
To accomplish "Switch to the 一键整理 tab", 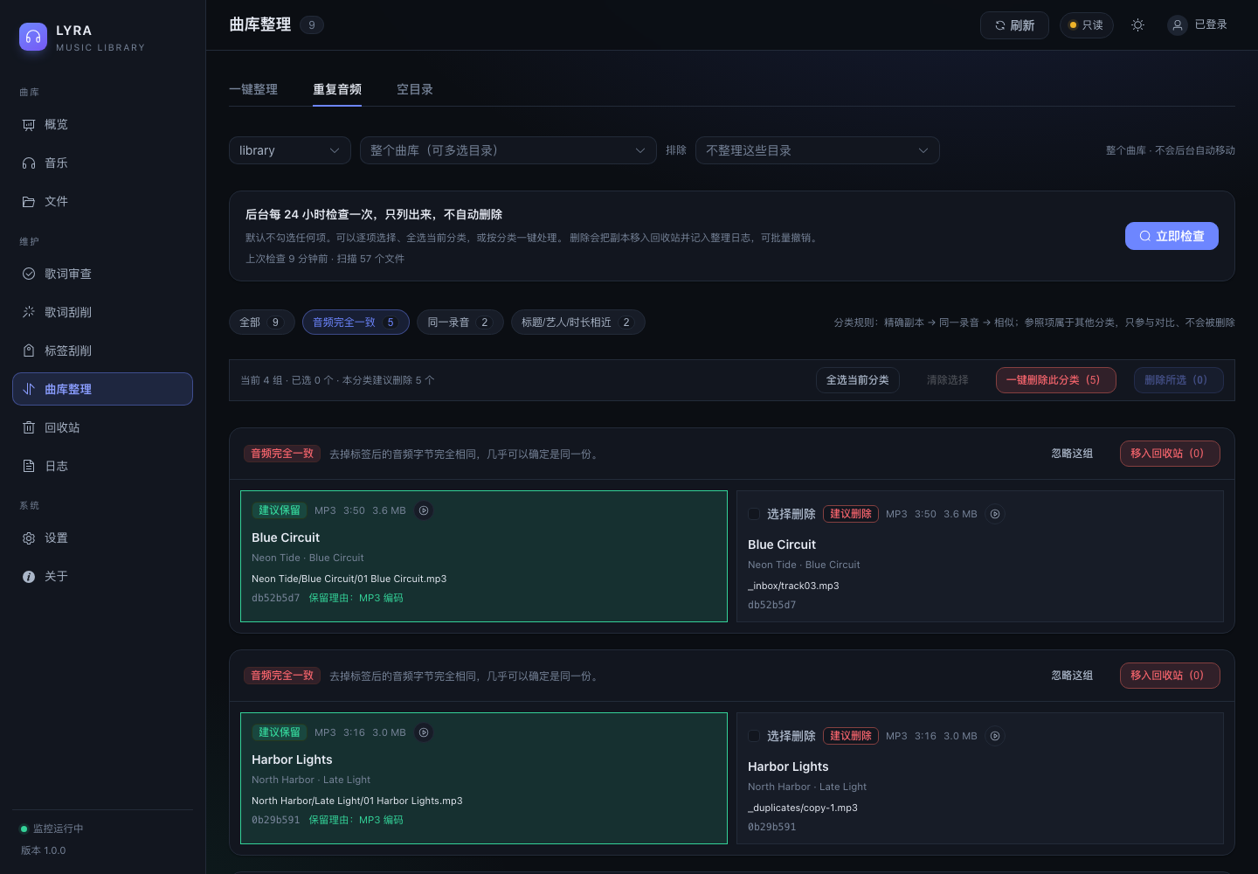I will 253,89.
